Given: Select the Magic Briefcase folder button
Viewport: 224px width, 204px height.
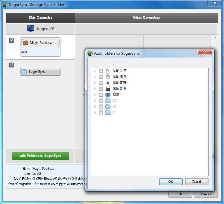Looking at the screenshot, I should [x=40, y=43].
